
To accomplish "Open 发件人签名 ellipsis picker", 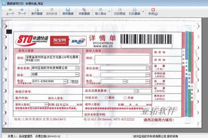I will [46, 105].
